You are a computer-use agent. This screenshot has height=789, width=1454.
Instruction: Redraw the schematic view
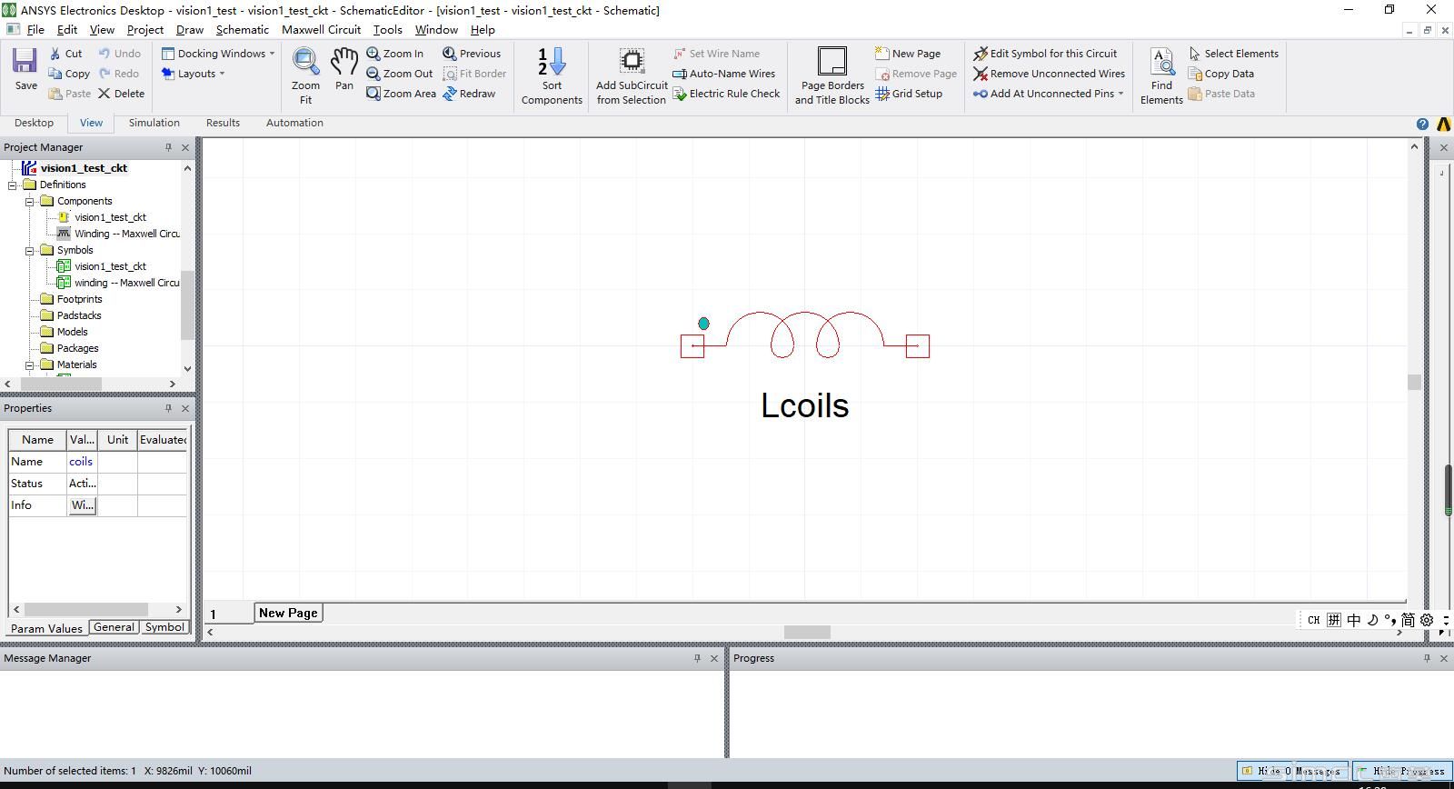point(469,94)
